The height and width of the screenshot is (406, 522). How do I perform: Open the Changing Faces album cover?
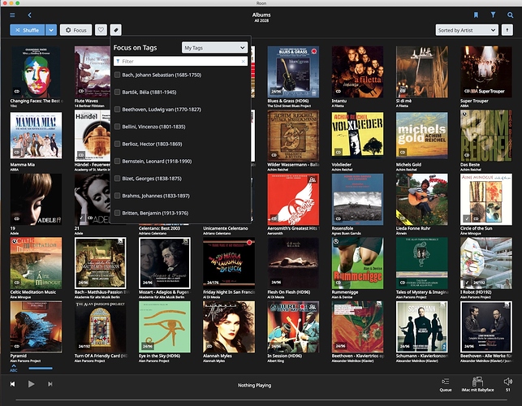(x=36, y=72)
